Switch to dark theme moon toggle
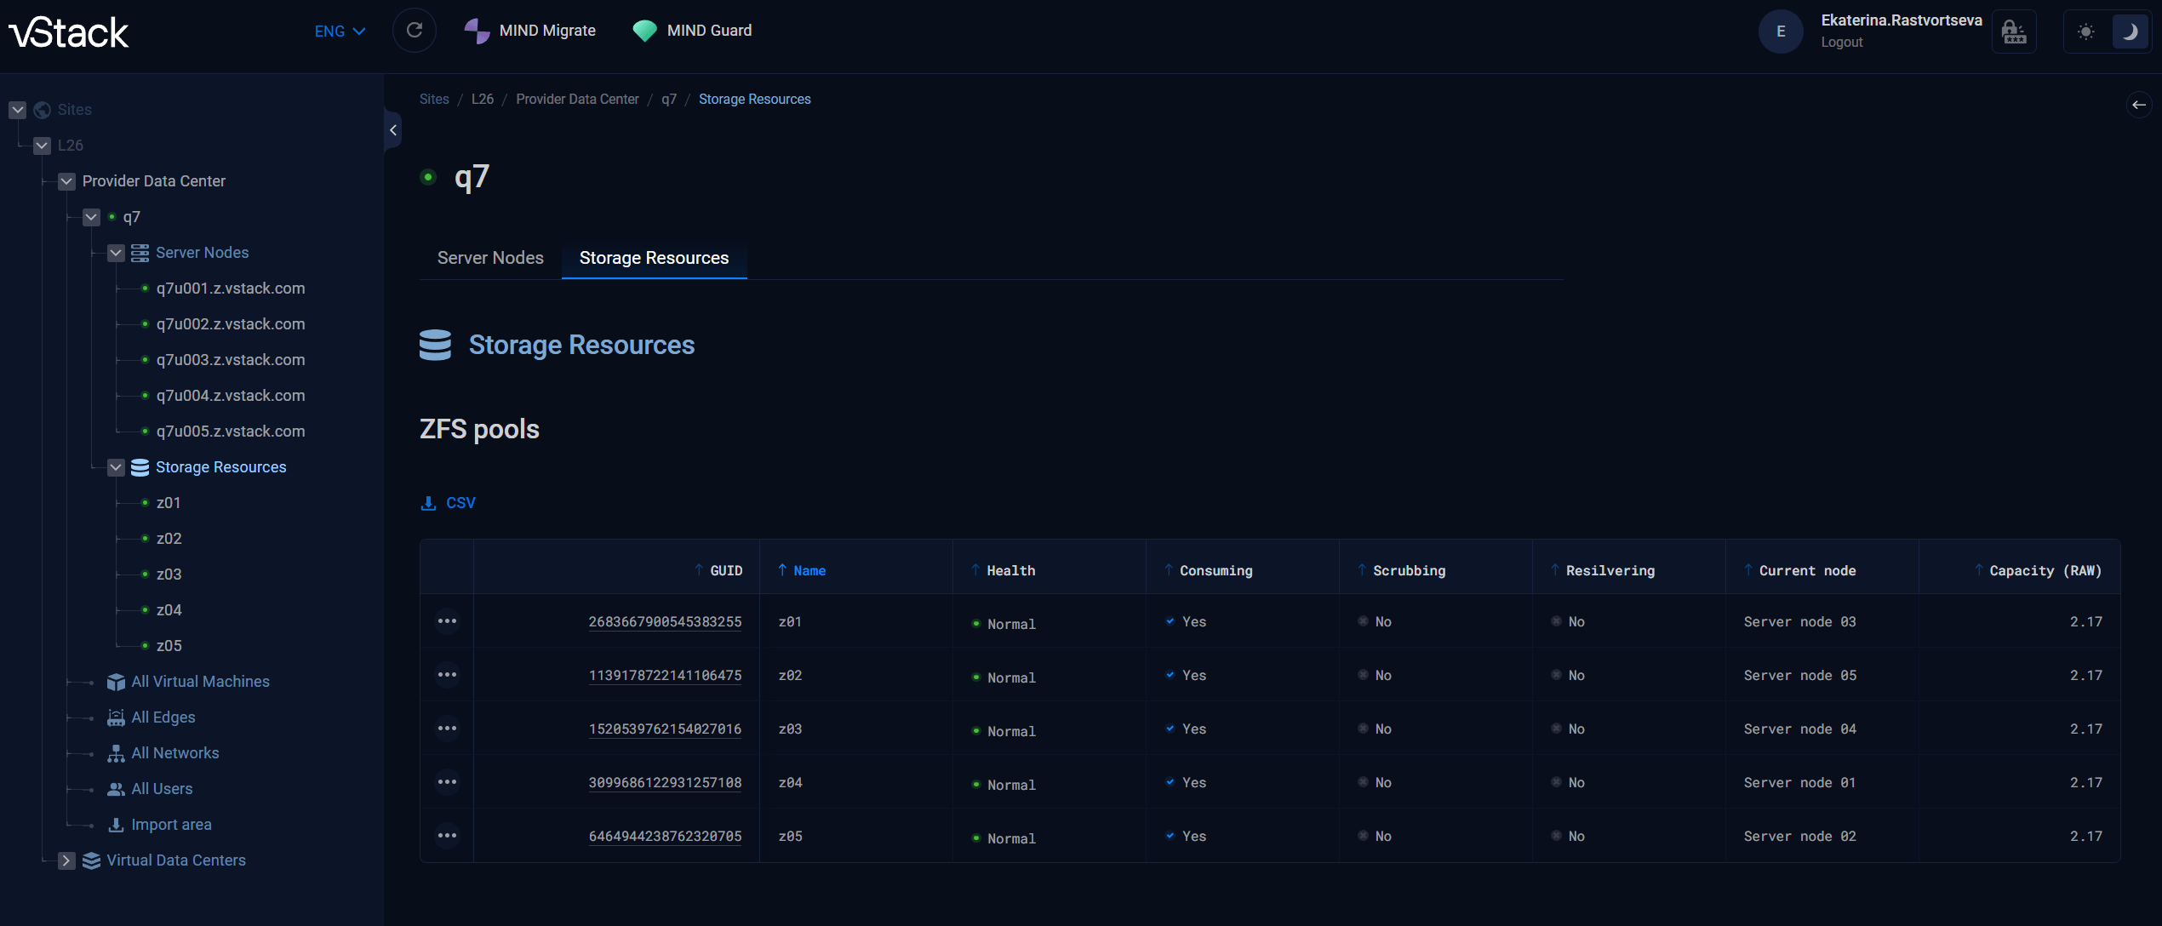The image size is (2162, 926). [2130, 32]
